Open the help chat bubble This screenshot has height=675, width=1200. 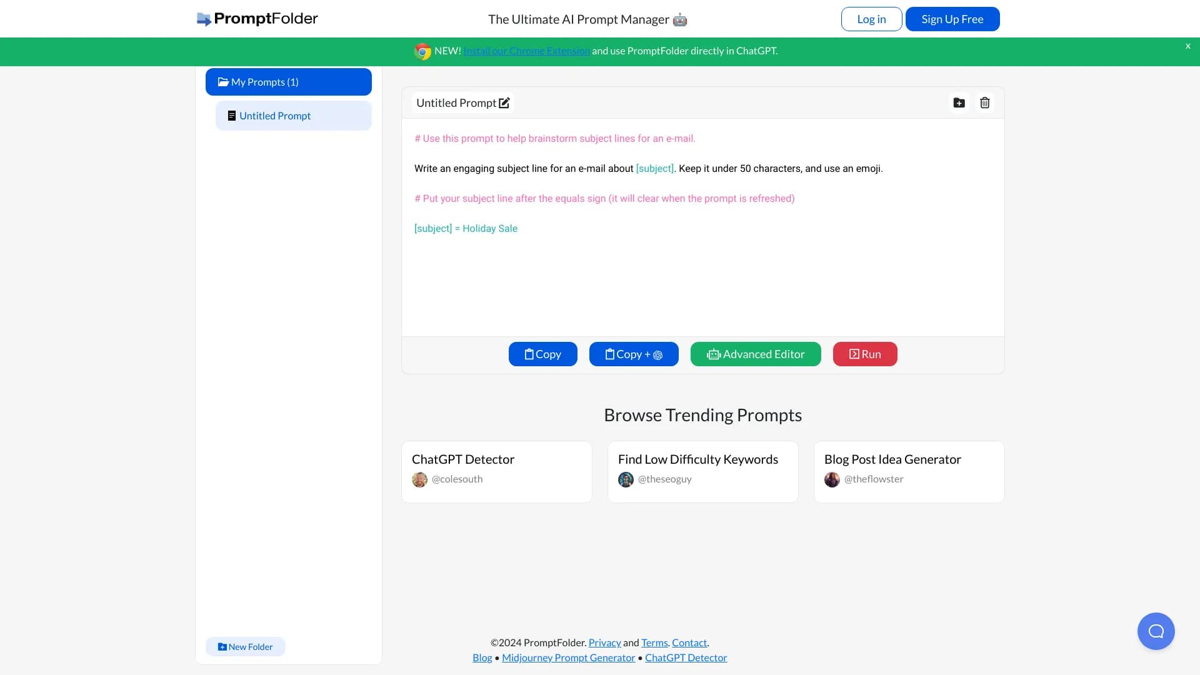1156,631
